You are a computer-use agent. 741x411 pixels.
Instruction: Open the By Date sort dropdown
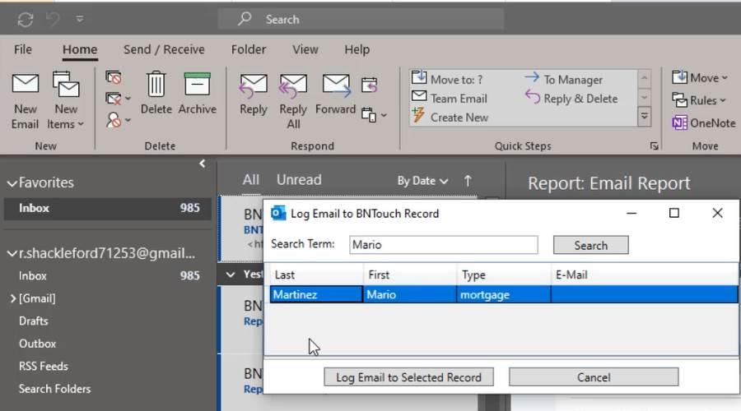422,181
